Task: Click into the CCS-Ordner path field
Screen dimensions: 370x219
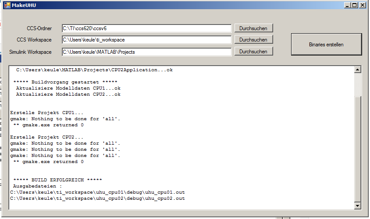Action: pos(146,28)
